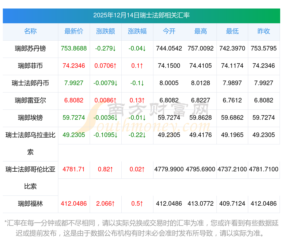Click the 涨跌额 column header

pyautogui.click(x=106, y=31)
